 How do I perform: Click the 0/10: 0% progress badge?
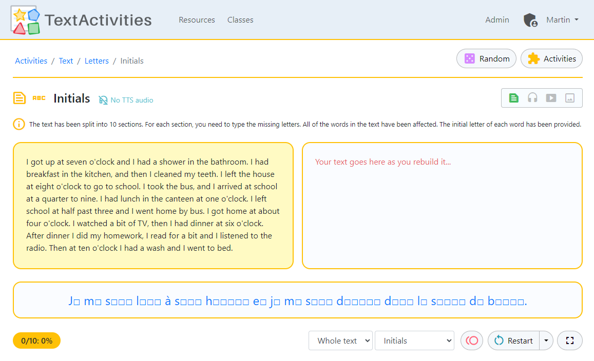(37, 340)
